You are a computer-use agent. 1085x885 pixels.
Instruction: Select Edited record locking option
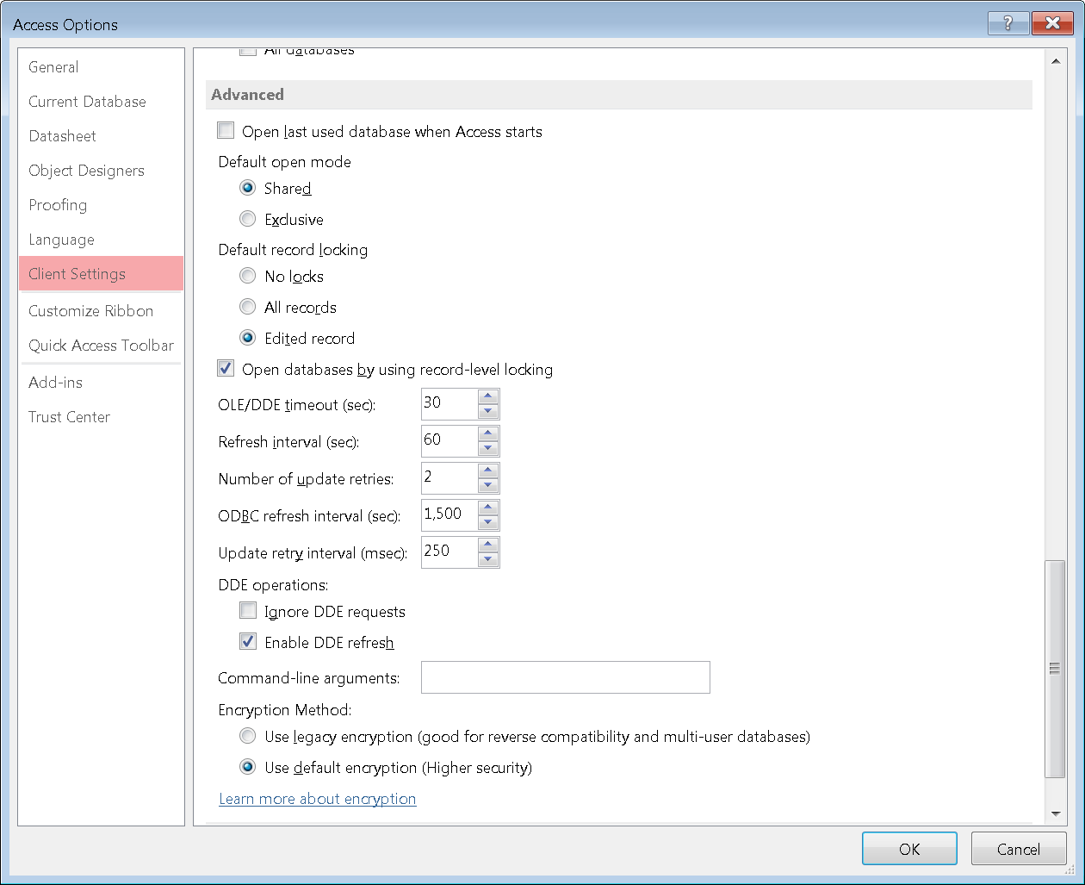pos(248,338)
